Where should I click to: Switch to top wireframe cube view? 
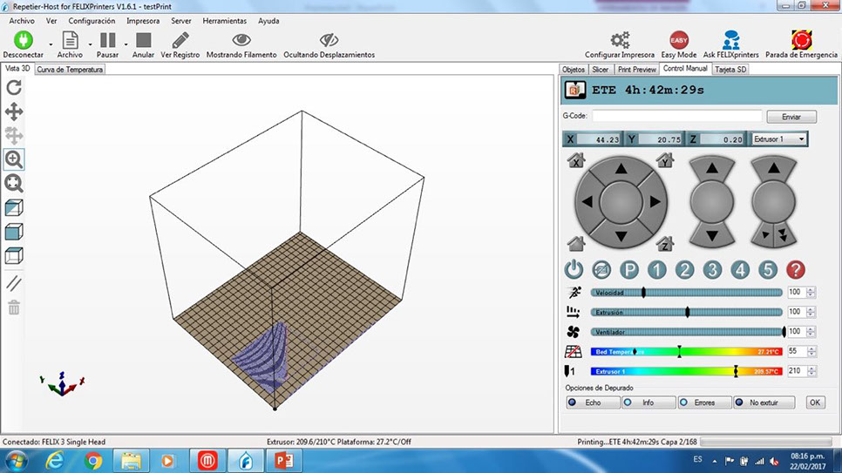[x=14, y=255]
